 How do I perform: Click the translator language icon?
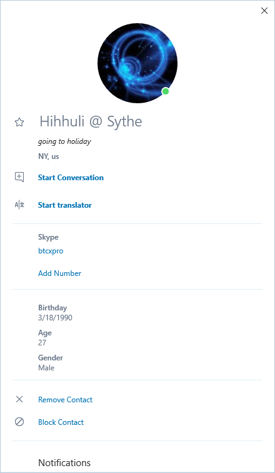tap(19, 205)
